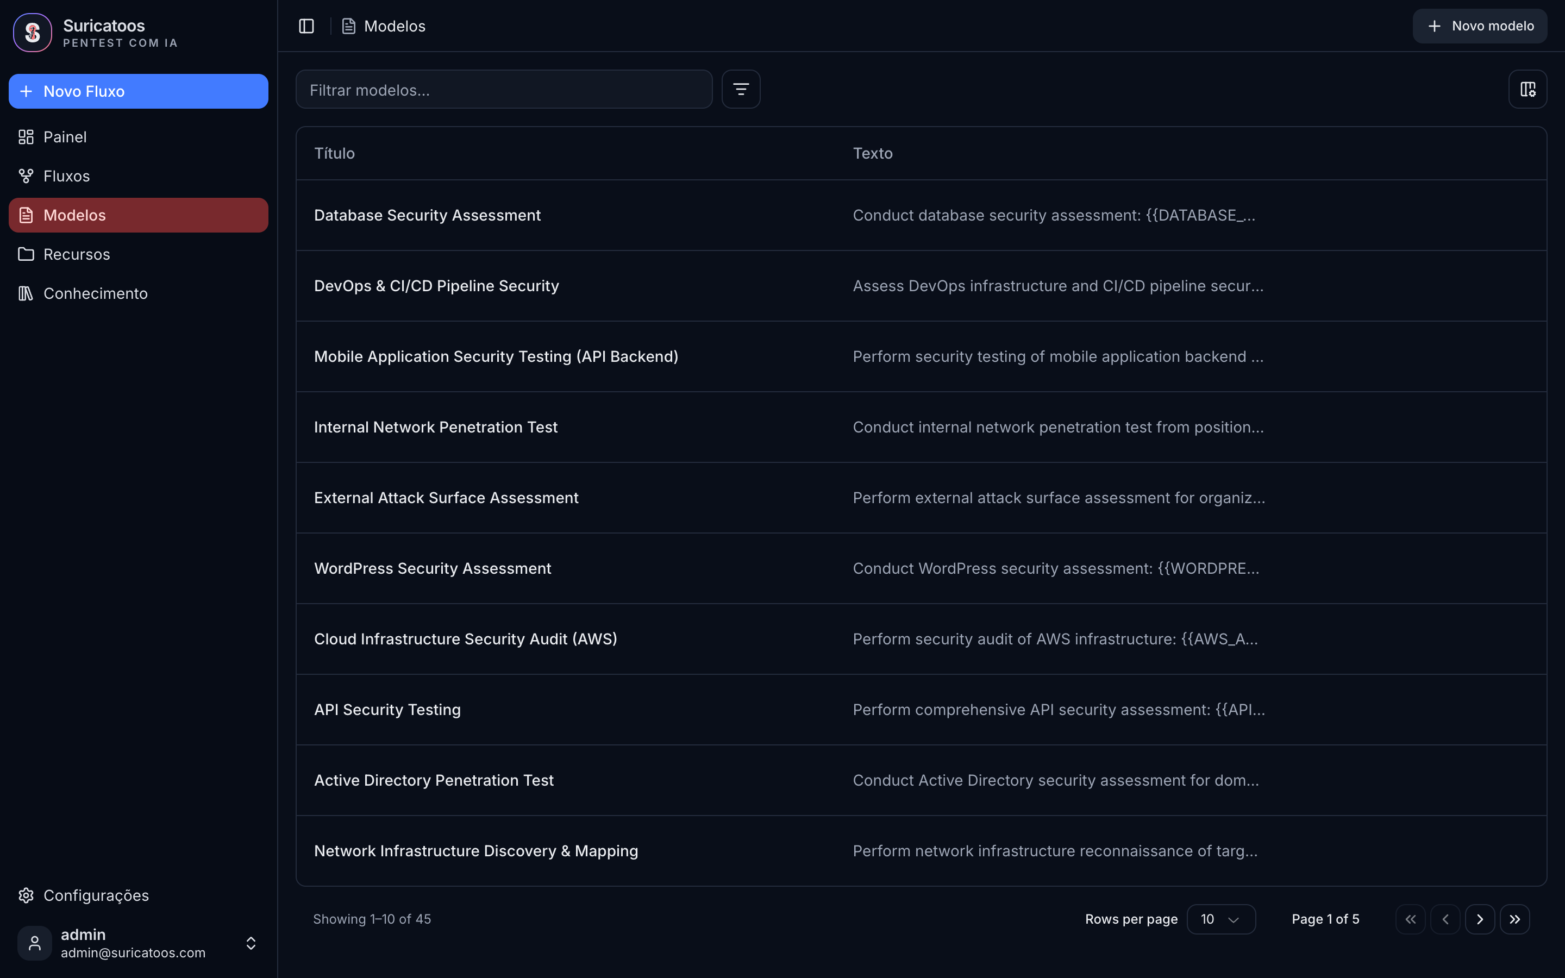This screenshot has height=978, width=1565.
Task: Toggle the sidebar panel icon
Action: pos(306,26)
